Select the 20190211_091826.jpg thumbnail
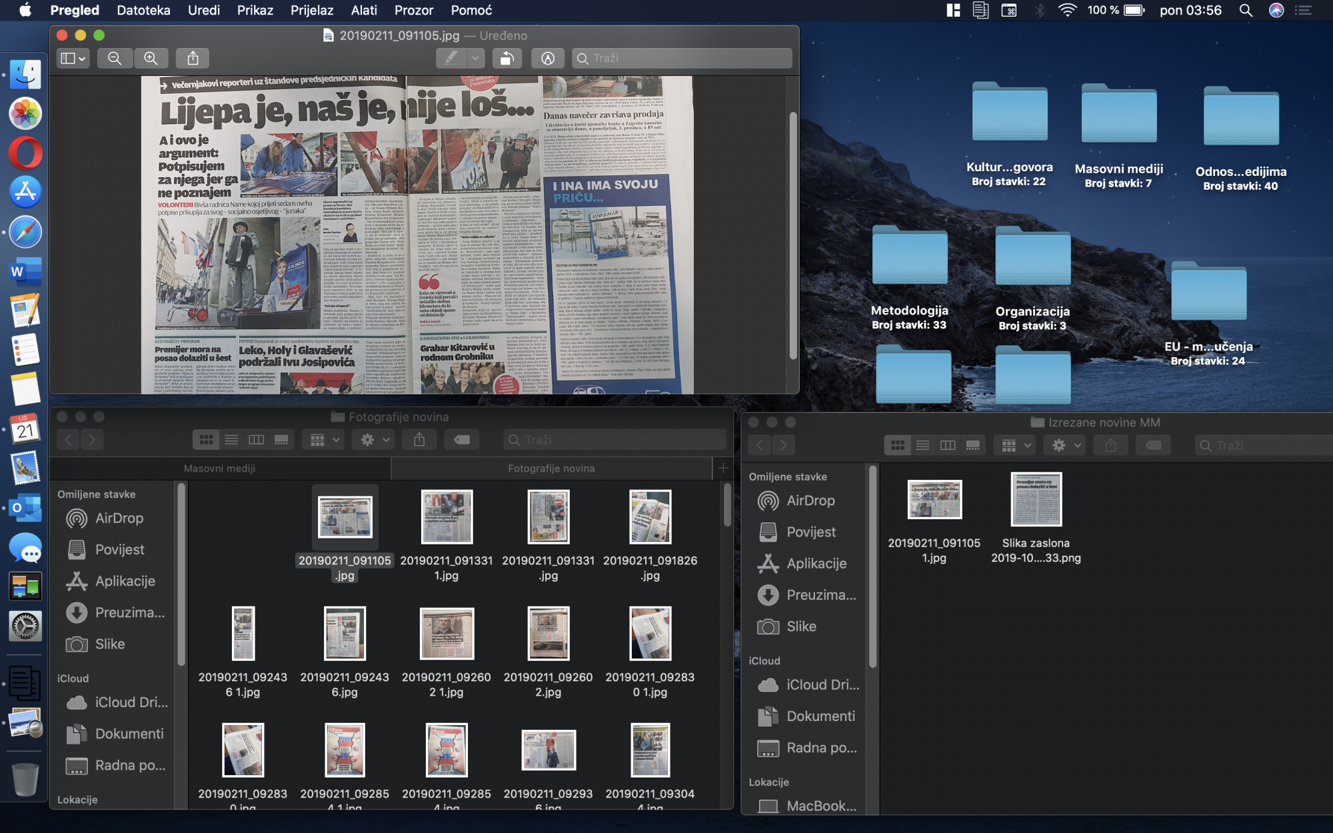This screenshot has height=833, width=1333. point(650,517)
